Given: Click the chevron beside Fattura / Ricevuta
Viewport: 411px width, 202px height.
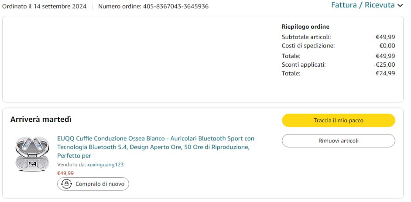Looking at the screenshot, I should [x=400, y=6].
